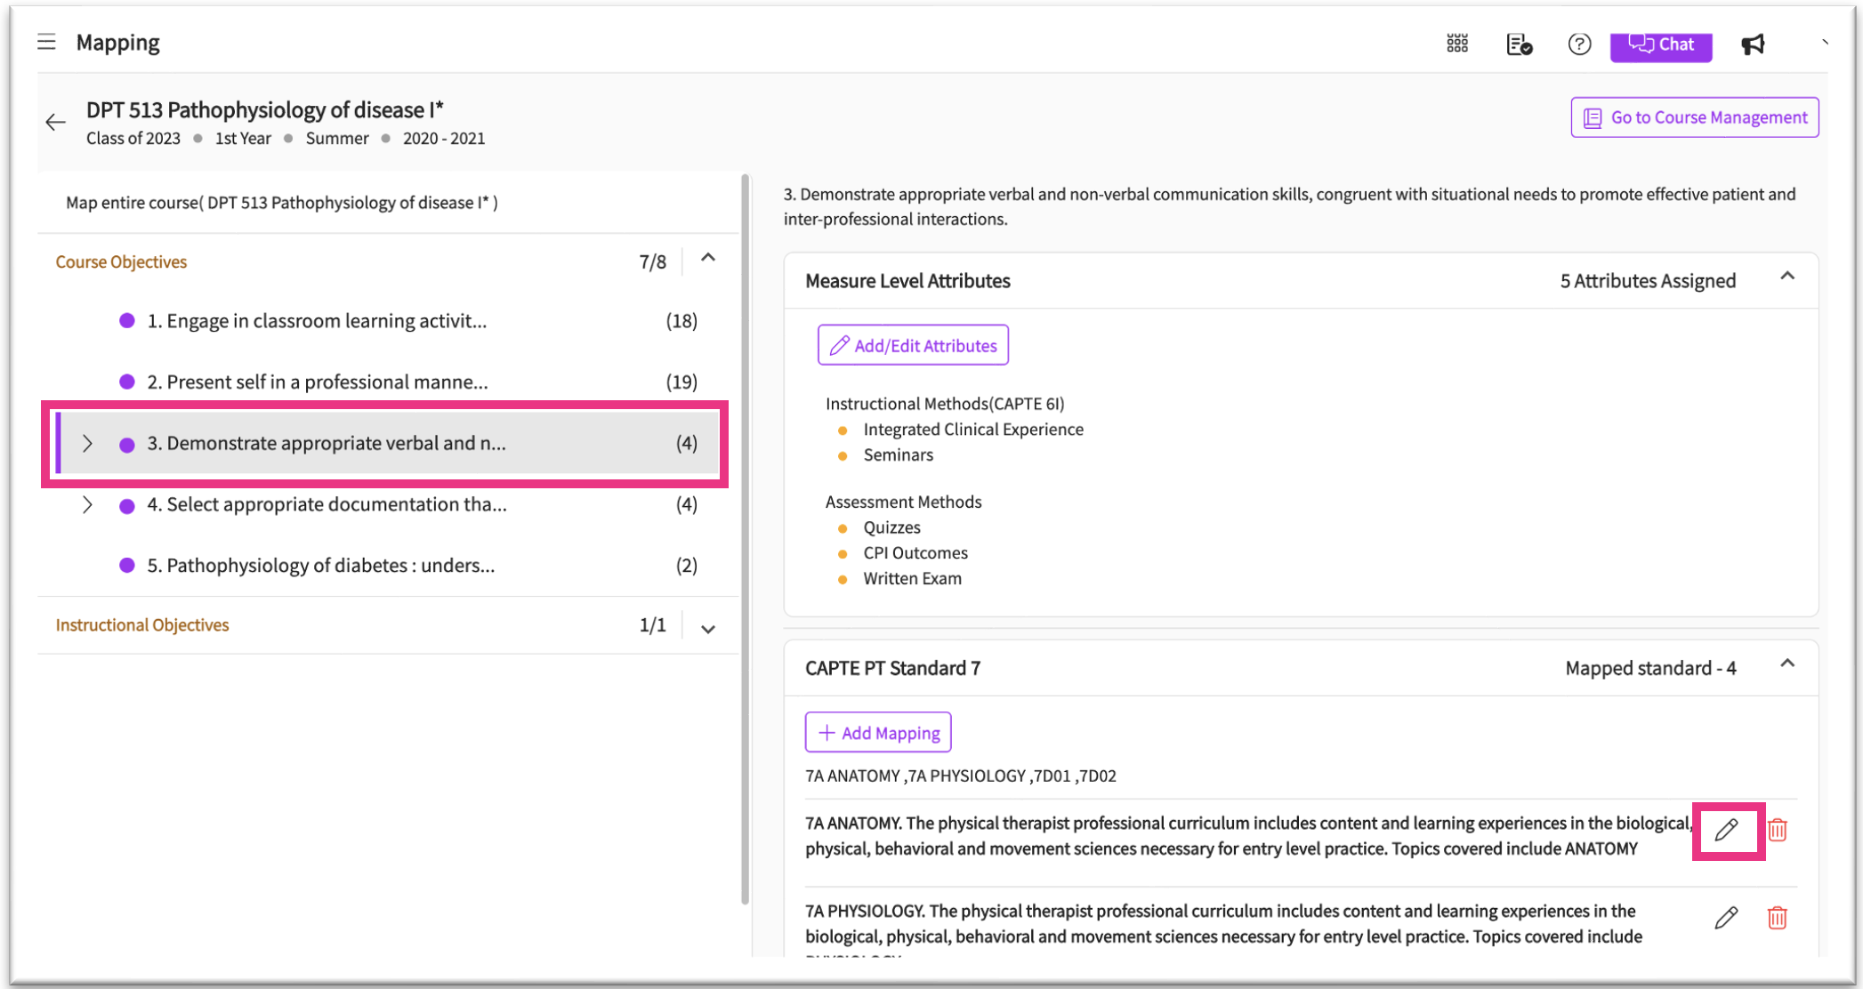
Task: Delete the 7A PHYSIOLOGY mapping
Action: tap(1777, 918)
